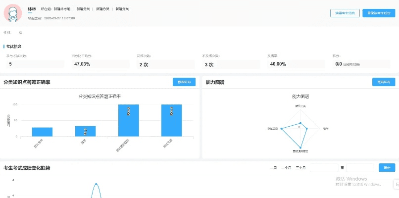Click the peak point on the score trend line

click(96, 184)
